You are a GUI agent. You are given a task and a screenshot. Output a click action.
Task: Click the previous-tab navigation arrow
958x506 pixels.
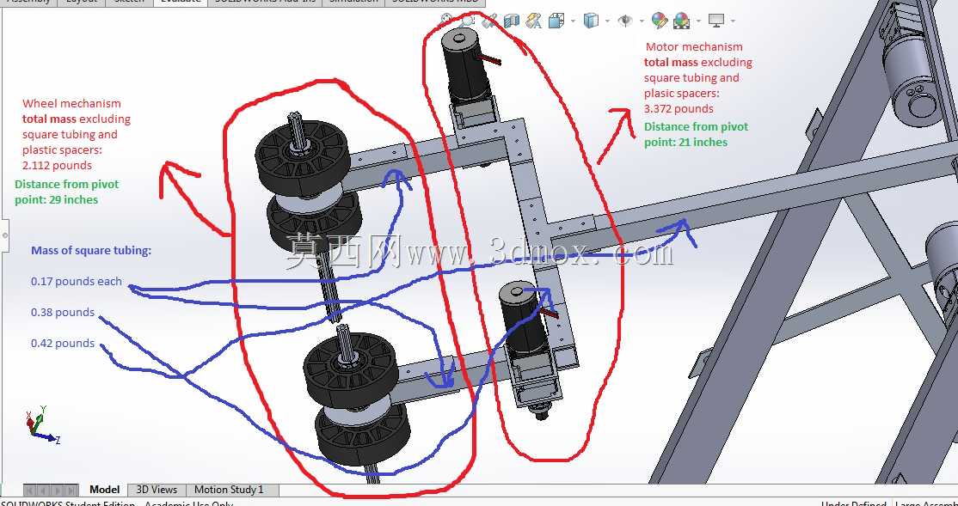(x=43, y=491)
